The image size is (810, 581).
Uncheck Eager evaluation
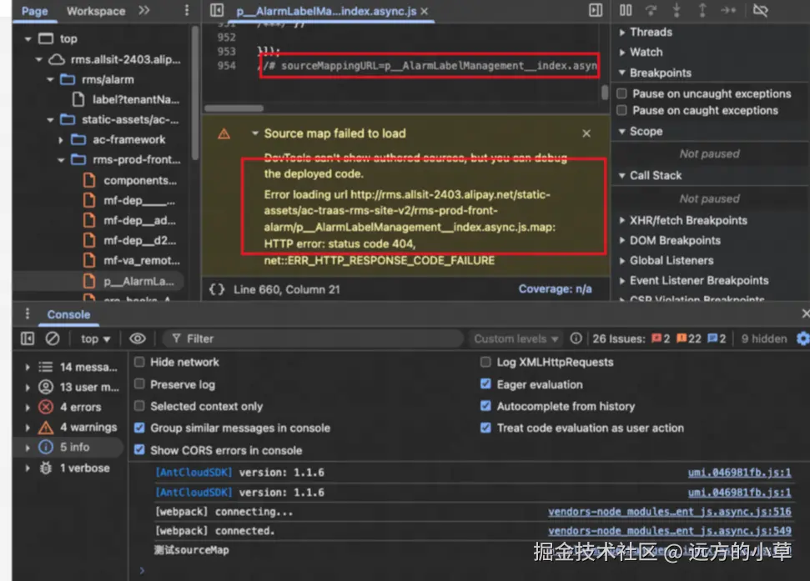tap(485, 384)
